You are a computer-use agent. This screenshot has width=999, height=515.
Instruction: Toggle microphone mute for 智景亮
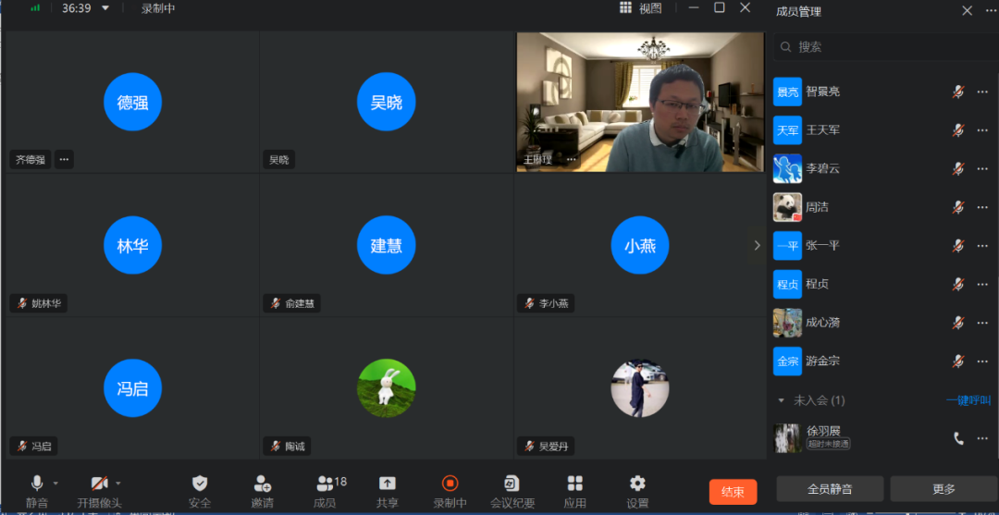click(x=958, y=92)
